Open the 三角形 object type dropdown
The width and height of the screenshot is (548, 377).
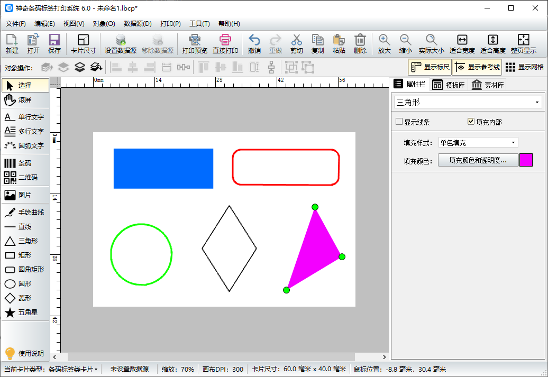click(469, 102)
